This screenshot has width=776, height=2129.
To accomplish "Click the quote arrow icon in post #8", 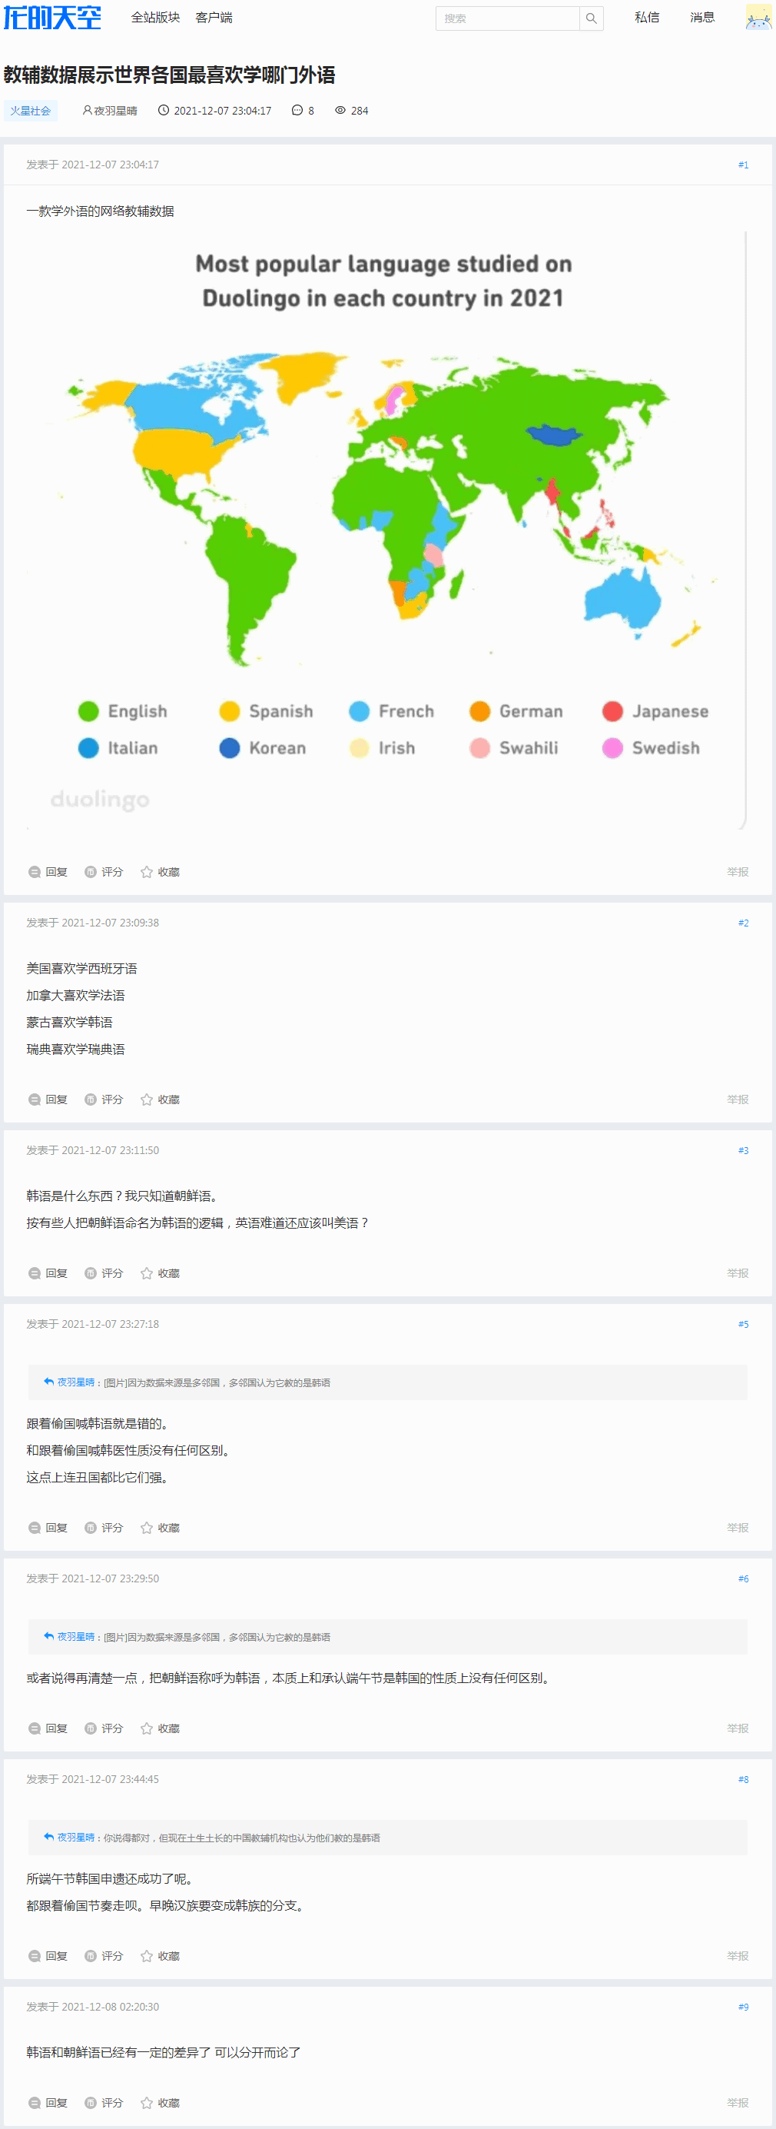I will (x=48, y=1836).
